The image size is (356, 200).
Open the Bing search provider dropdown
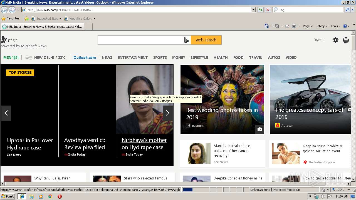pyautogui.click(x=353, y=10)
